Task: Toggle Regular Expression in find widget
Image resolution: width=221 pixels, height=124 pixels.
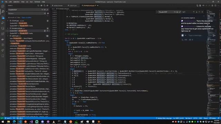Action: pos(180,12)
